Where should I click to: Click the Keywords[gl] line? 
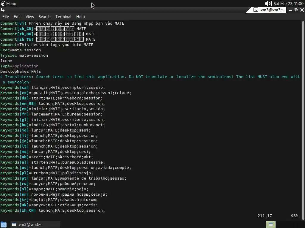(52, 120)
